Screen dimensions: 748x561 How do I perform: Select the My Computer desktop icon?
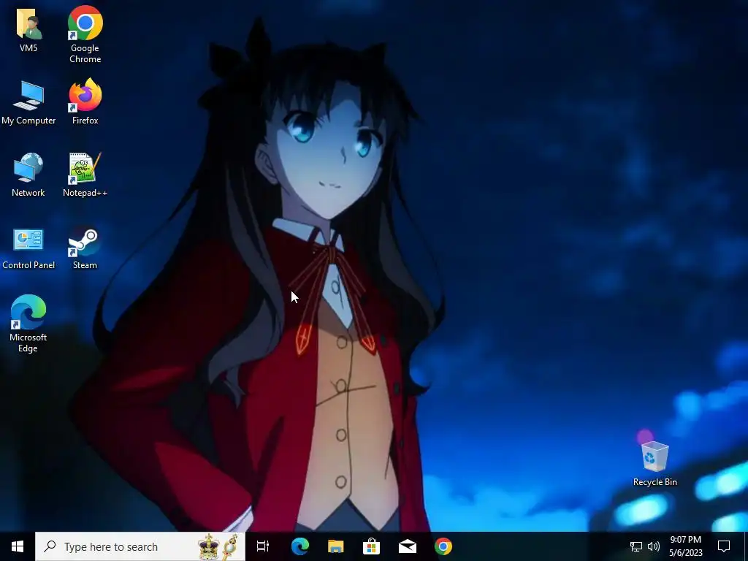28,102
